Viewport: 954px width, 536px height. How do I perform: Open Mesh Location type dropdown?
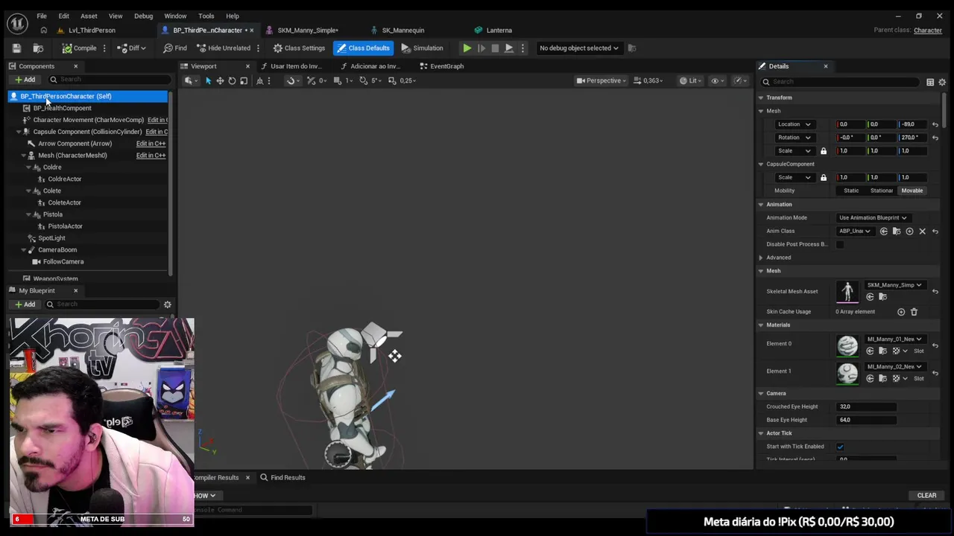(x=794, y=124)
